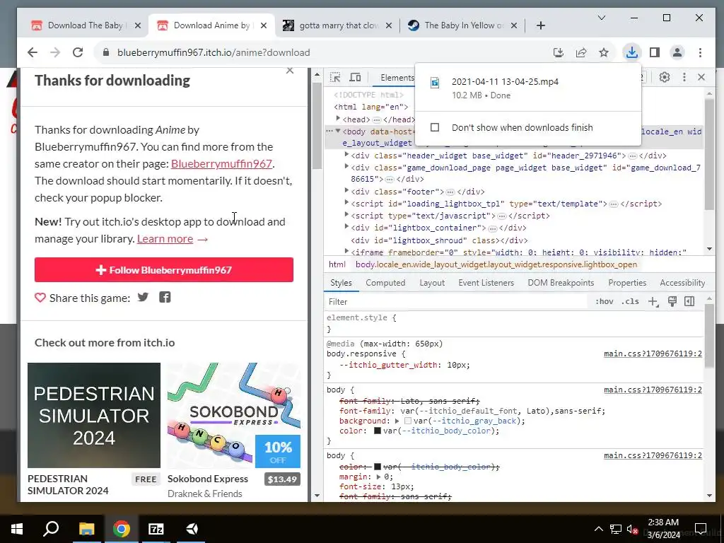Share the game on Twitter
The width and height of the screenshot is (724, 543).
click(x=143, y=298)
